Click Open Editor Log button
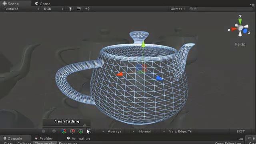This screenshot has height=144, width=256. [228, 143]
